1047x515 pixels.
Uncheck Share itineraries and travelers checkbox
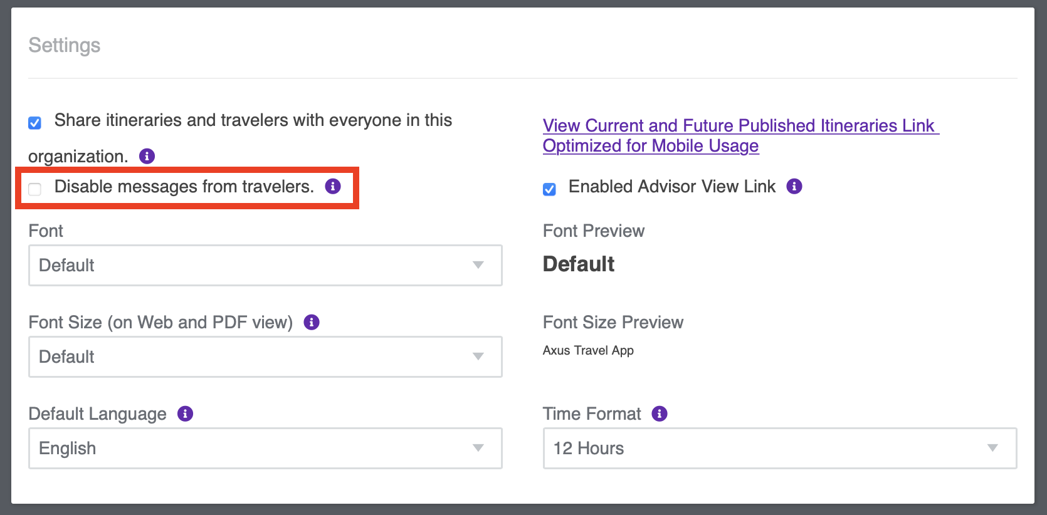click(35, 123)
